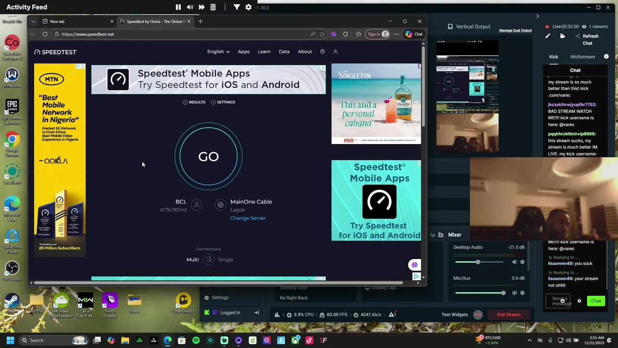Open the Edge three-dot menu
This screenshot has height=348, width=618.
pos(396,34)
